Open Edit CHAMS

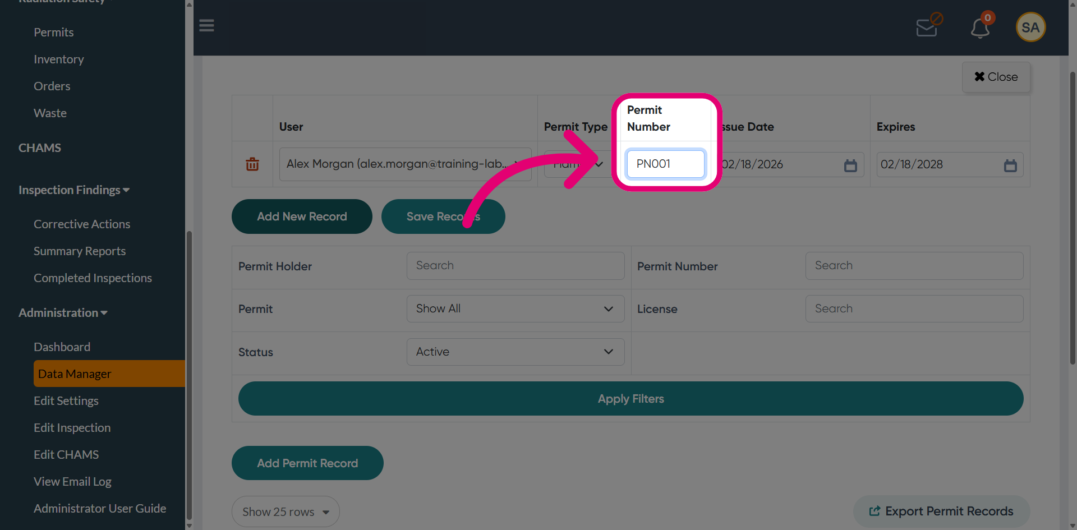click(66, 455)
